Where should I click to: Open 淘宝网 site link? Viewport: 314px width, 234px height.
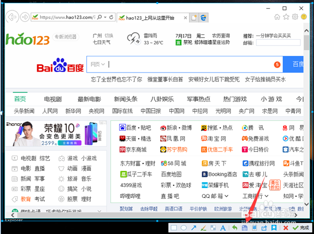pyautogui.click(x=214, y=138)
